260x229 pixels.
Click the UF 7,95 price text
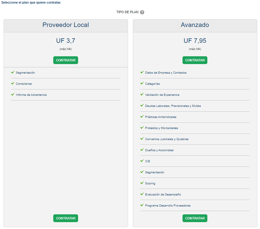(195, 41)
